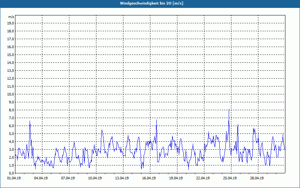Click the highest wind peak near 8 m/s
This screenshot has height=188, width=300.
[x=229, y=109]
